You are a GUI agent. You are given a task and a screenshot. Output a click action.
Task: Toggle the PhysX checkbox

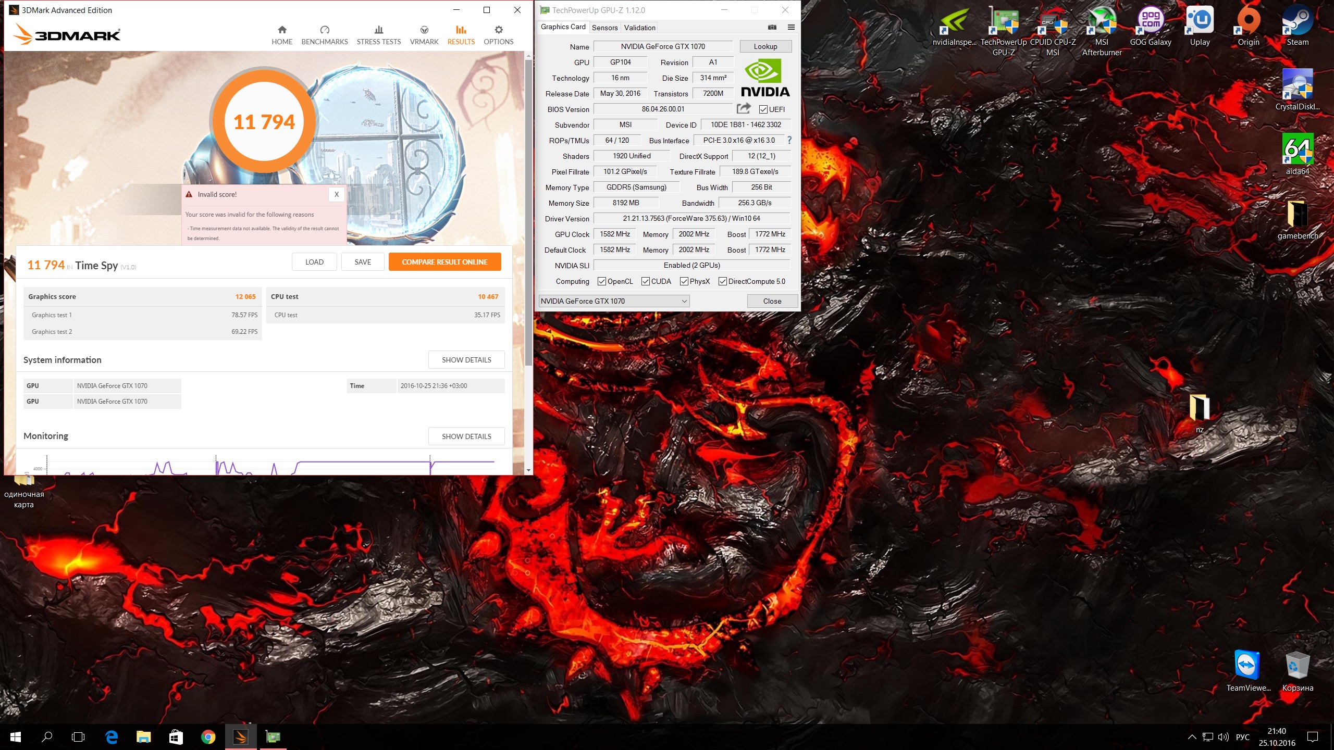tap(684, 281)
